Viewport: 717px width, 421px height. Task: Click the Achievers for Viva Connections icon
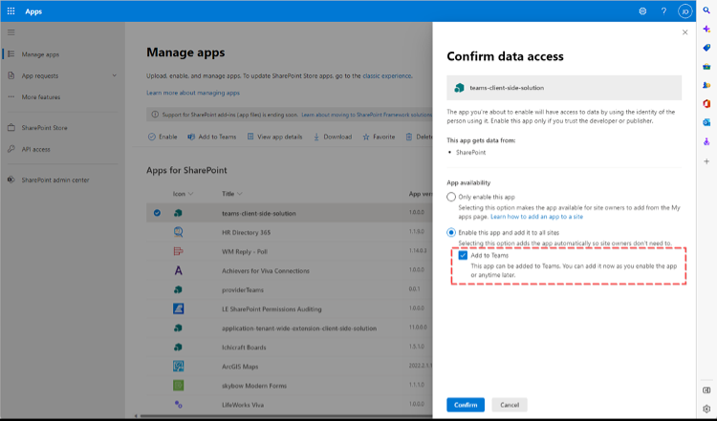coord(179,270)
